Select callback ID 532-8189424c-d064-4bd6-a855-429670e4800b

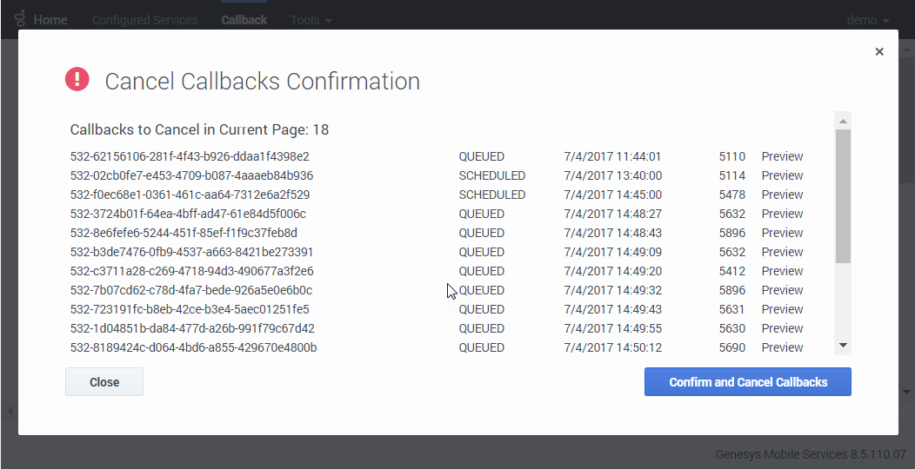point(193,348)
